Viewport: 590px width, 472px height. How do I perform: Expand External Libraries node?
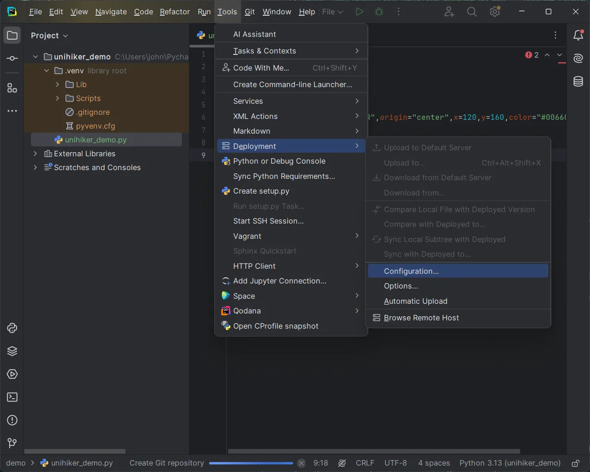[x=35, y=153]
